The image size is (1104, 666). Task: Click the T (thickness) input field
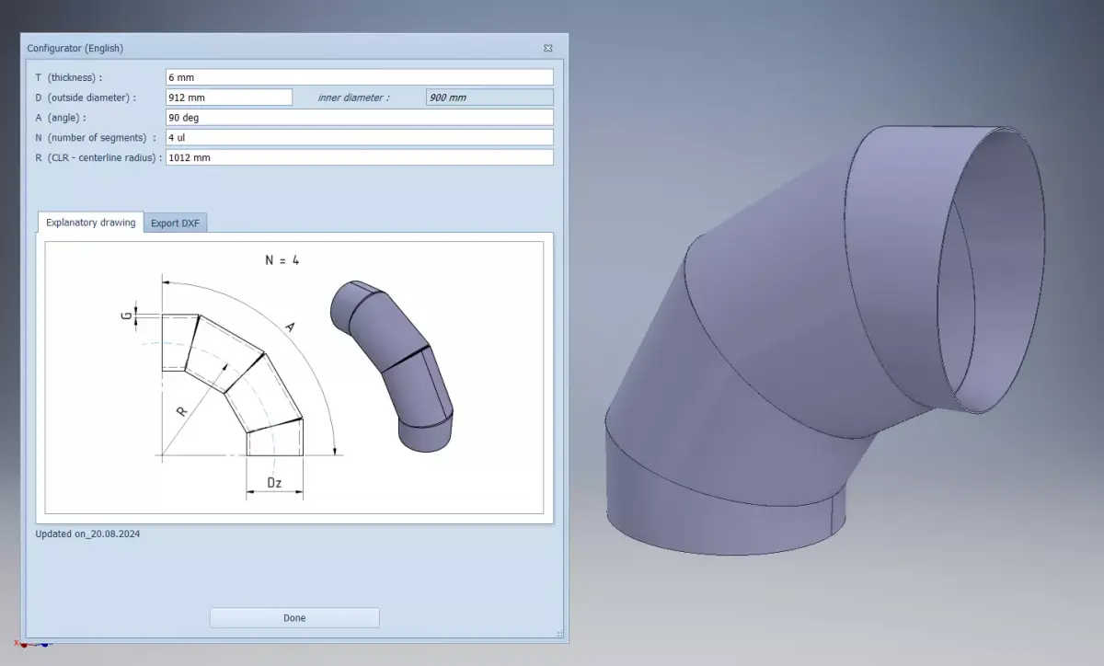360,77
